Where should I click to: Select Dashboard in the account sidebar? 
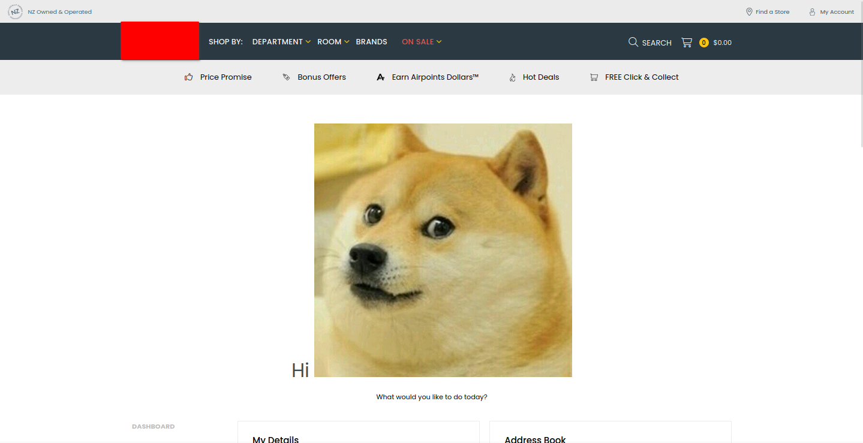click(153, 427)
